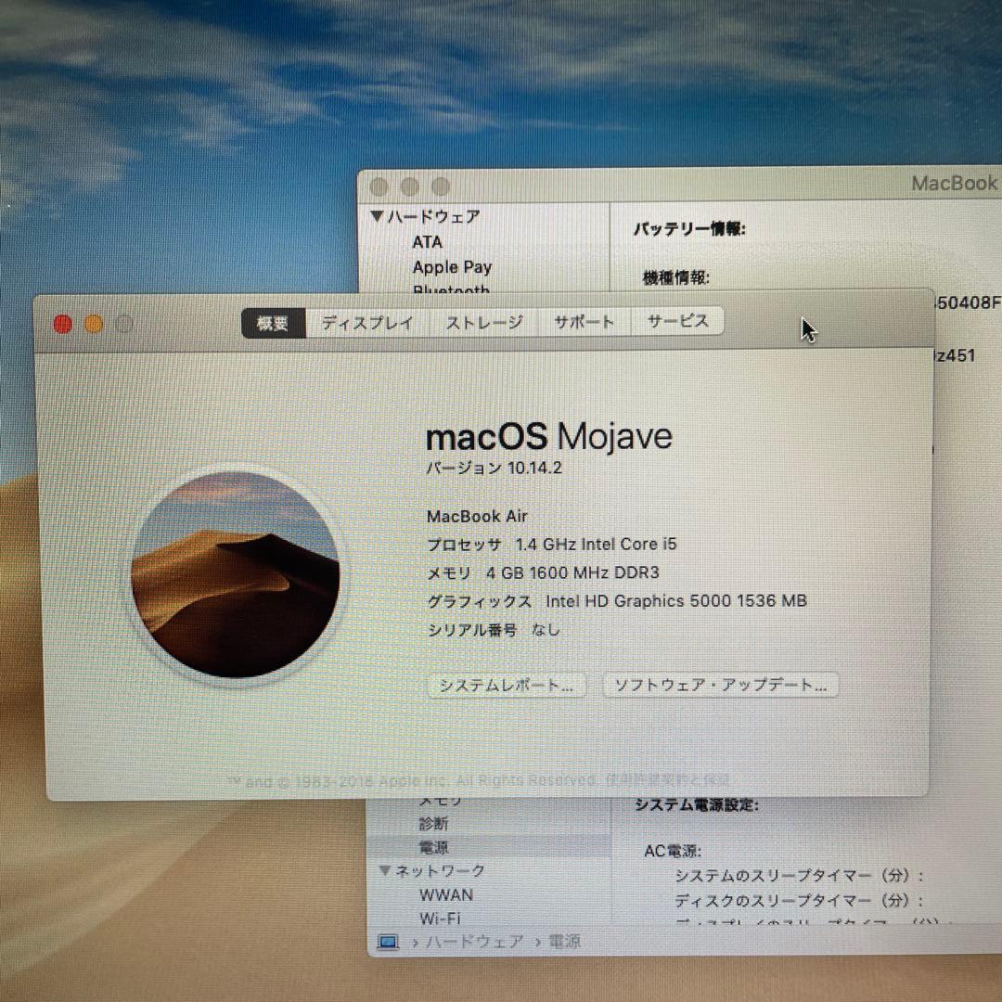Select the 概要 tab

pyautogui.click(x=272, y=321)
